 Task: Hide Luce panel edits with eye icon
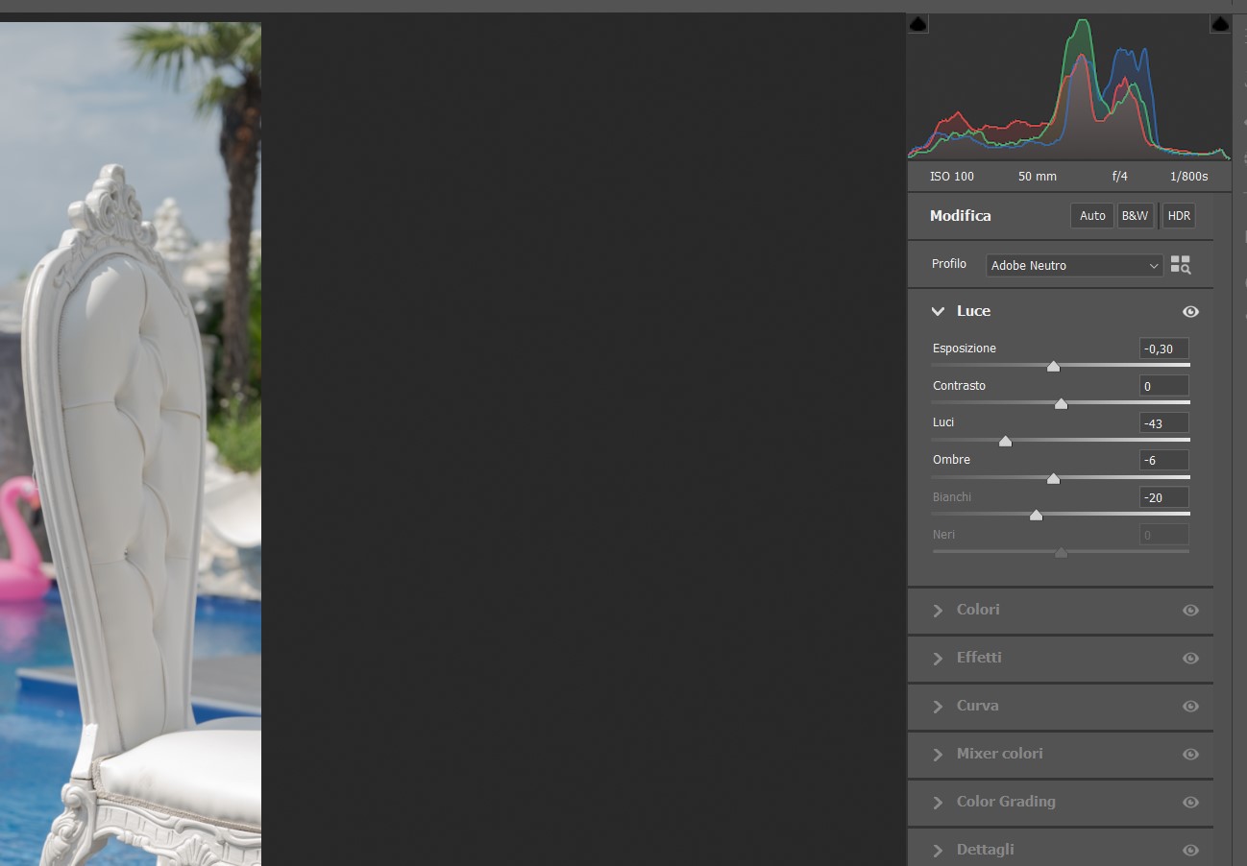1190,312
